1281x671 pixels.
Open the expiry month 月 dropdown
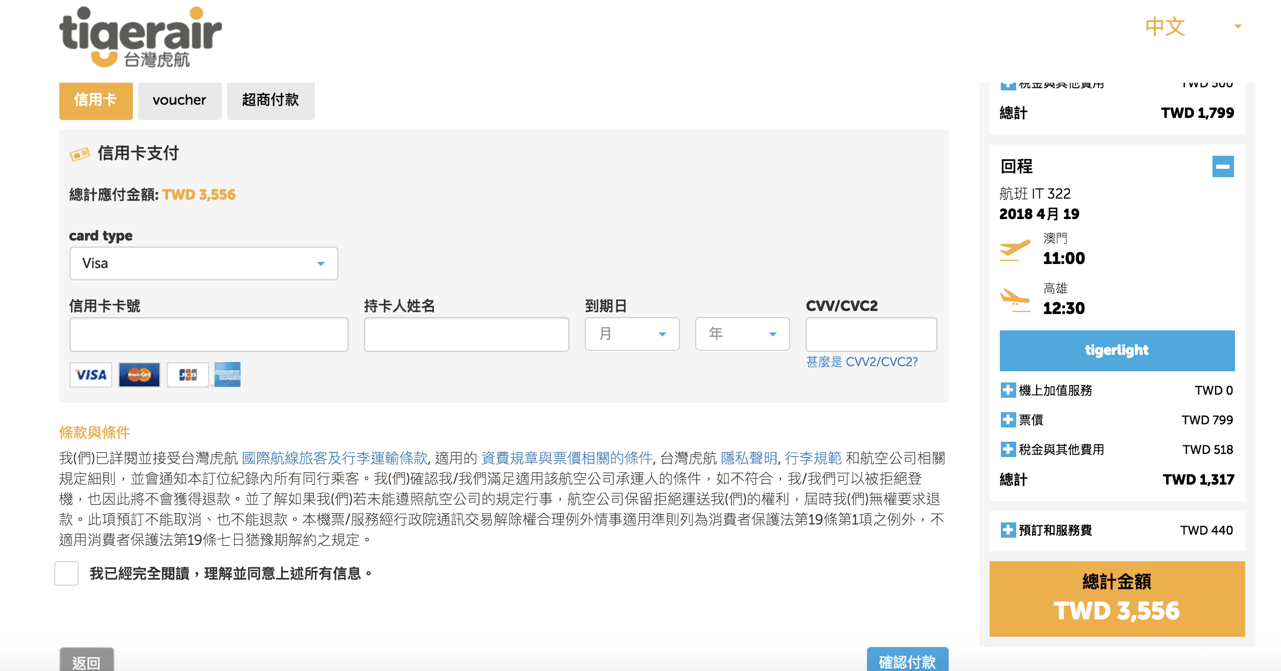pos(632,334)
